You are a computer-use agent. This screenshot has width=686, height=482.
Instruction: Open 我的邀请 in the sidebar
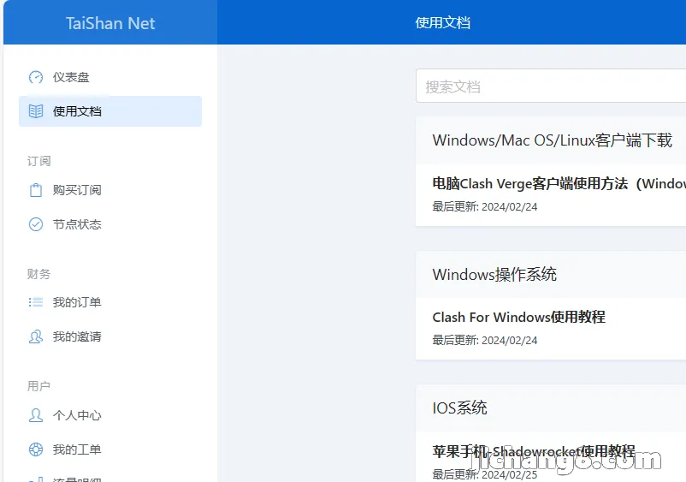tap(110, 336)
